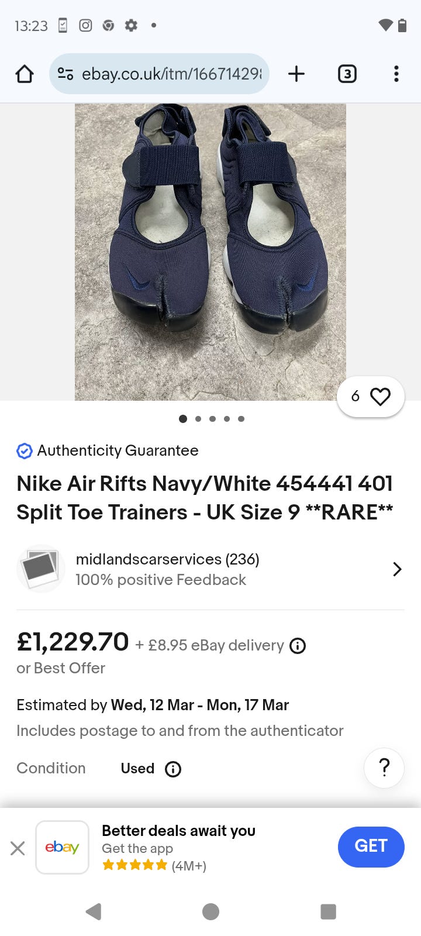The width and height of the screenshot is (421, 936).
Task: Open the tab switcher showing 3 tabs
Action: coord(347,74)
